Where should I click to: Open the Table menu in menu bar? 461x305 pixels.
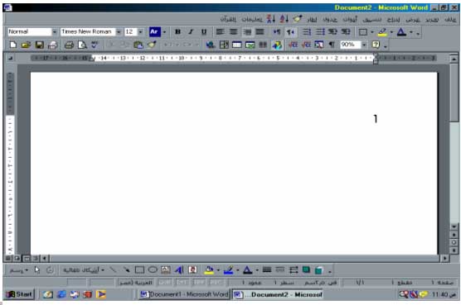point(330,20)
